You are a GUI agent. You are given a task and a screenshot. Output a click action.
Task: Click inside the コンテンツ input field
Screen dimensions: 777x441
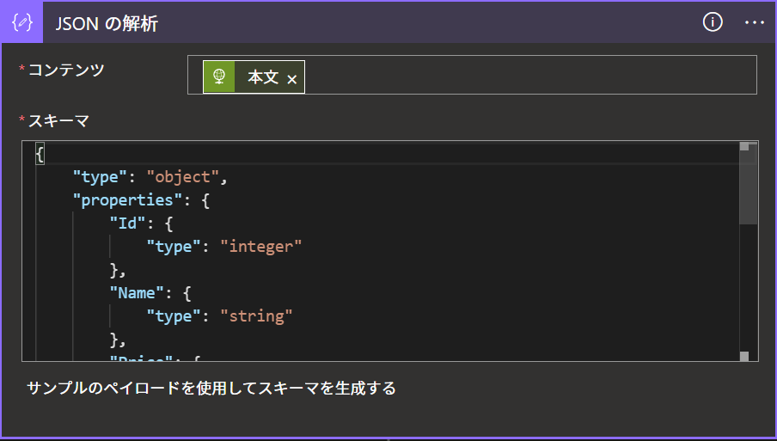click(472, 75)
